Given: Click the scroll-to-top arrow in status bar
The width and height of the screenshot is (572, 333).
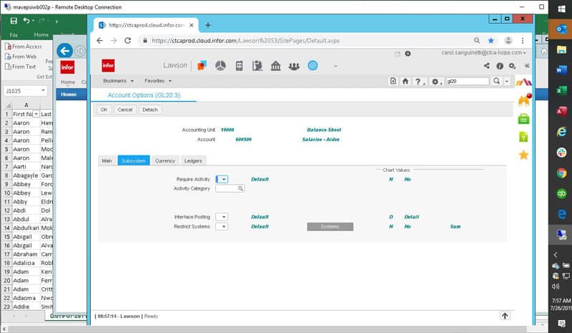Looking at the screenshot, I should (505, 316).
